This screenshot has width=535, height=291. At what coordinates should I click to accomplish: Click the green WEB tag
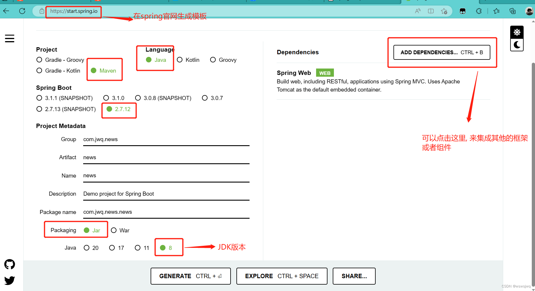point(325,73)
